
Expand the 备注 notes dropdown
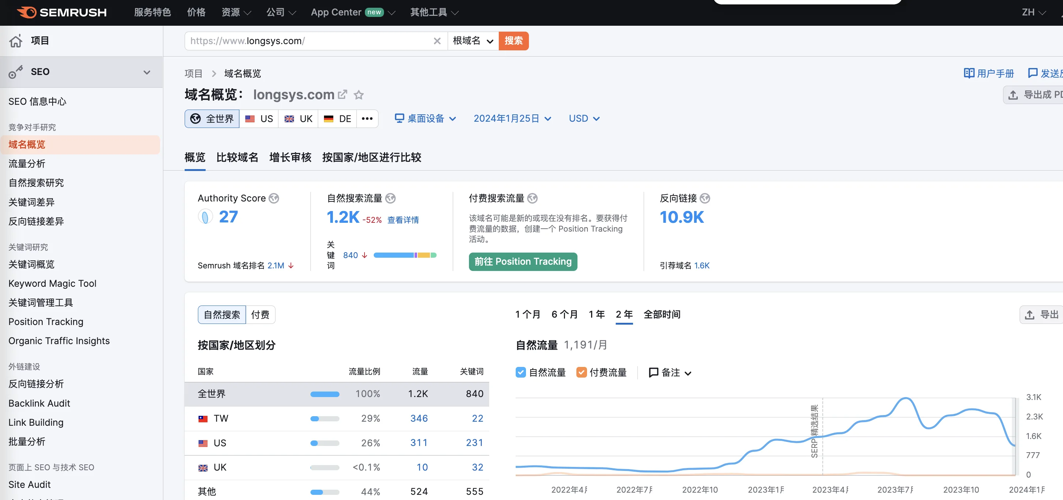(687, 373)
